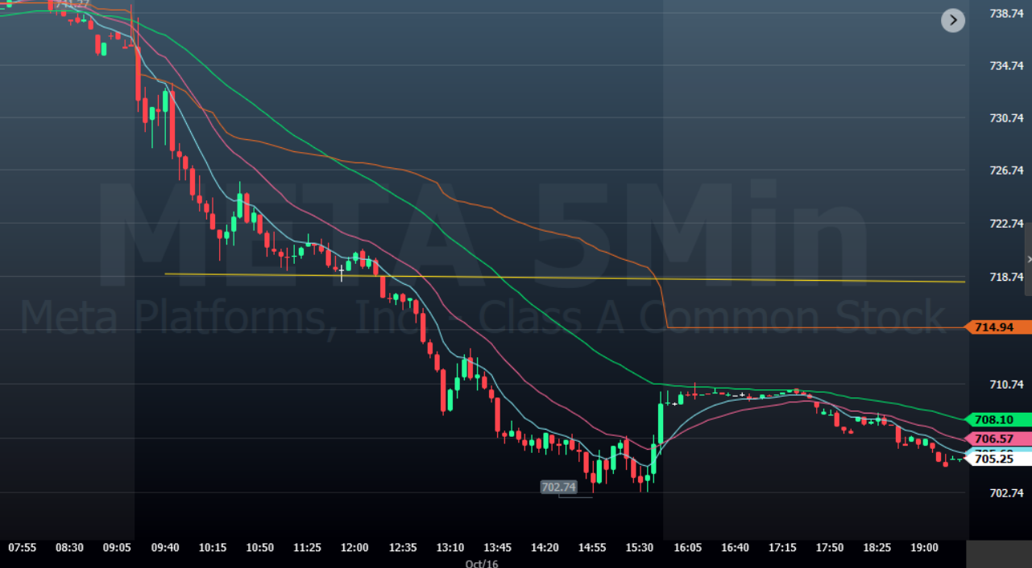Click the 19:00 time axis label
The width and height of the screenshot is (1032, 568).
pyautogui.click(x=925, y=548)
